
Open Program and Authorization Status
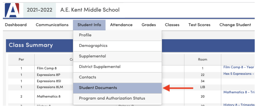tap(117, 99)
